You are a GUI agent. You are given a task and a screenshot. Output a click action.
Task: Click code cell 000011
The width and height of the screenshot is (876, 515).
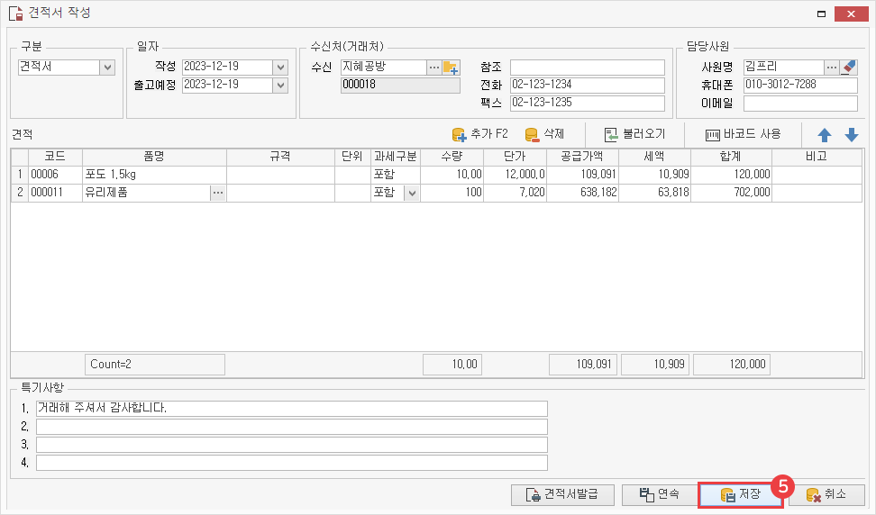(55, 193)
